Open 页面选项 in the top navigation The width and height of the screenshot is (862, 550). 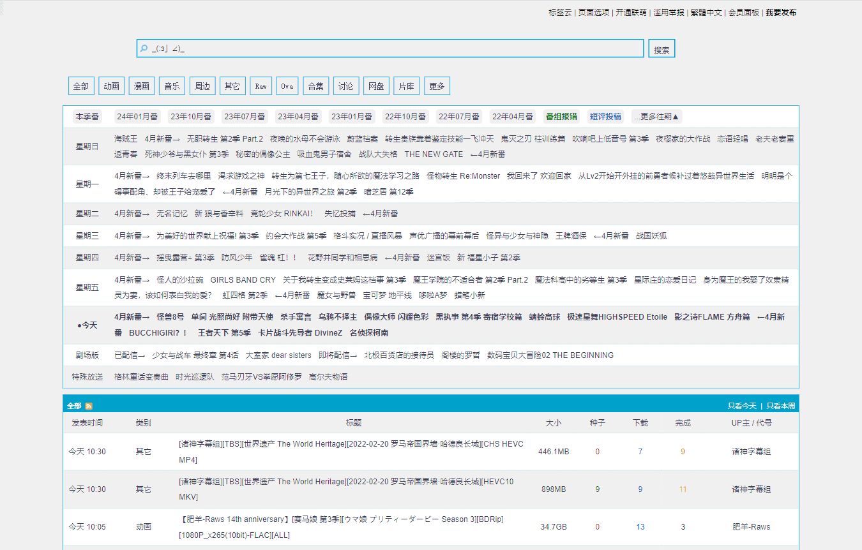point(594,13)
